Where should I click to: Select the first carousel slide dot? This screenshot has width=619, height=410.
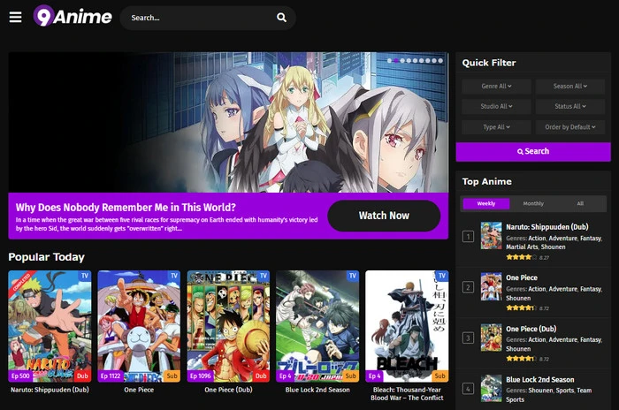click(390, 61)
